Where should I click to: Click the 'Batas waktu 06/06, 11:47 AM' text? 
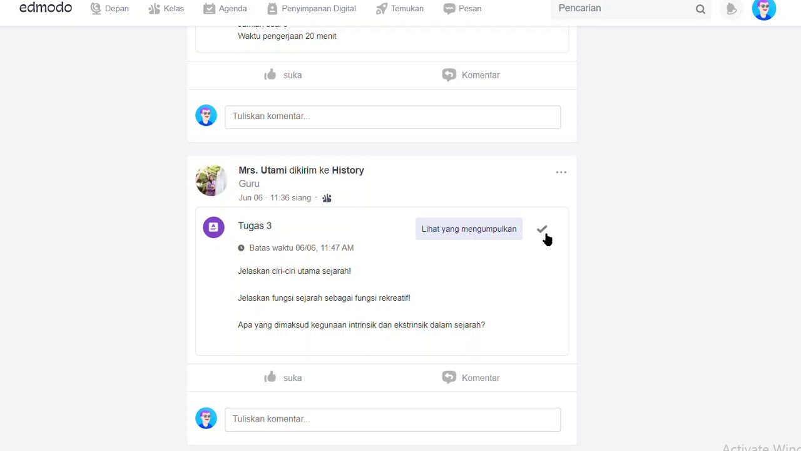[301, 248]
